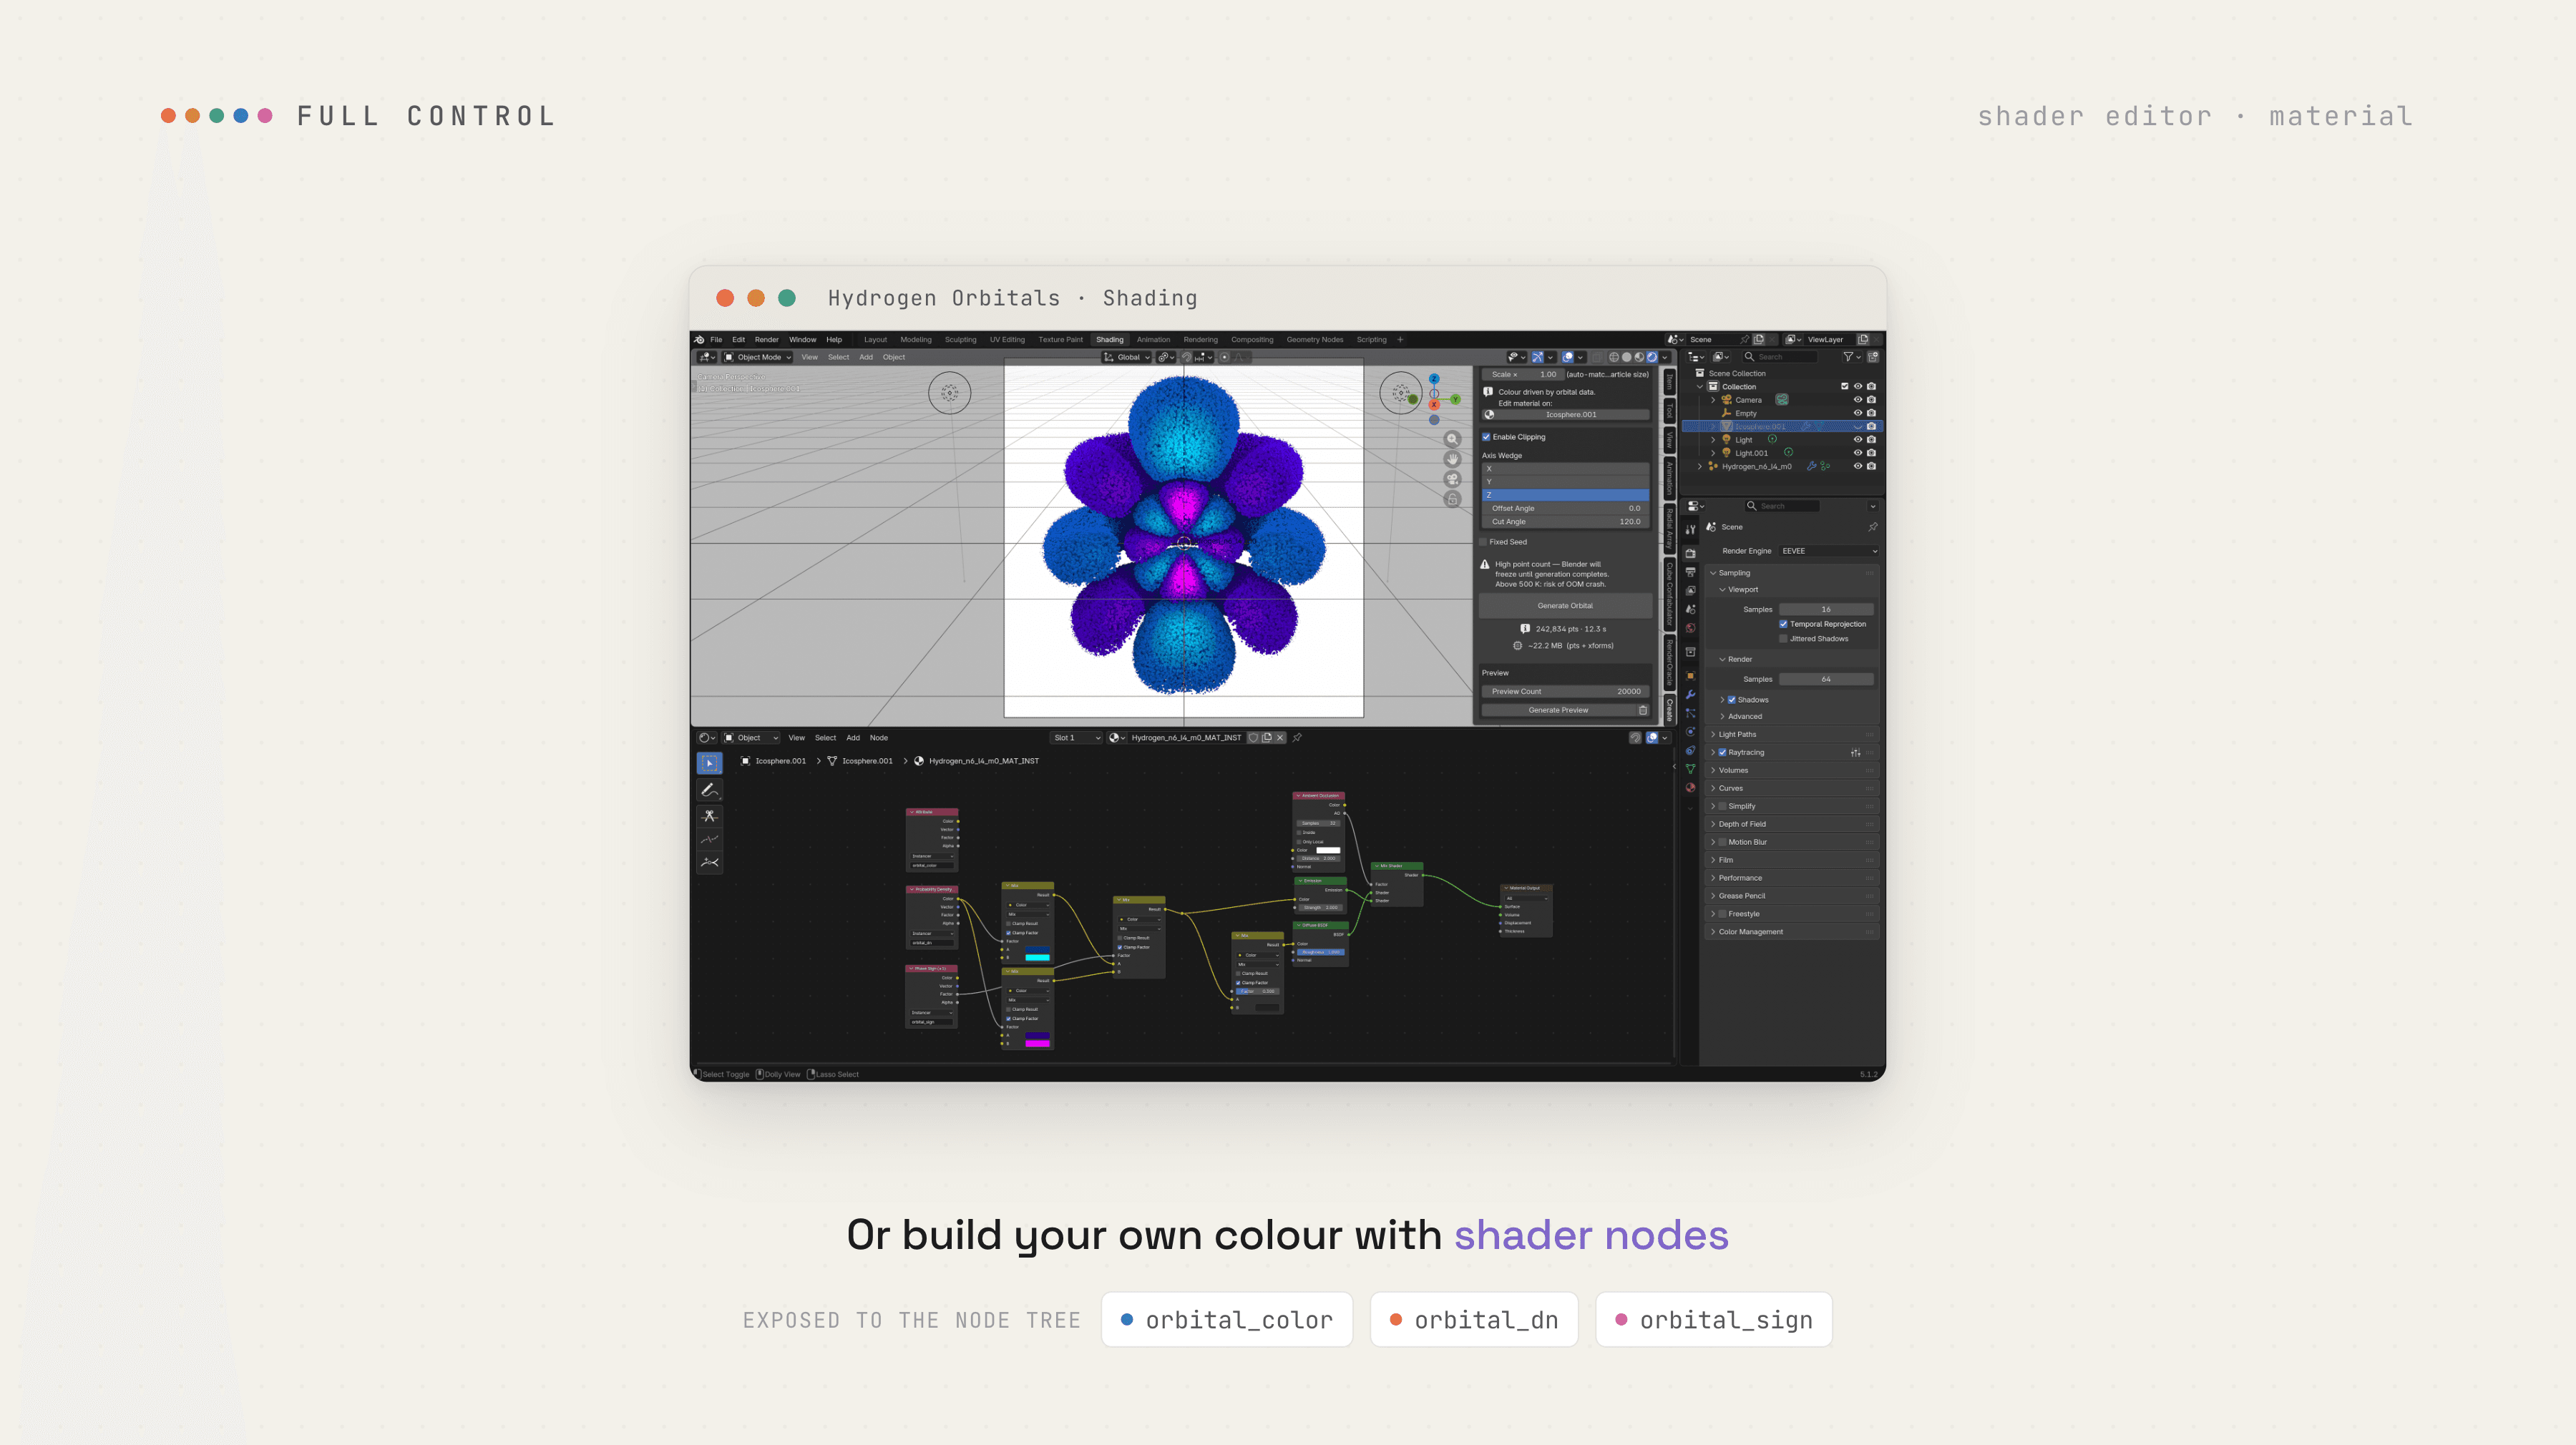Click the new collection icon in outliner header

point(1872,357)
